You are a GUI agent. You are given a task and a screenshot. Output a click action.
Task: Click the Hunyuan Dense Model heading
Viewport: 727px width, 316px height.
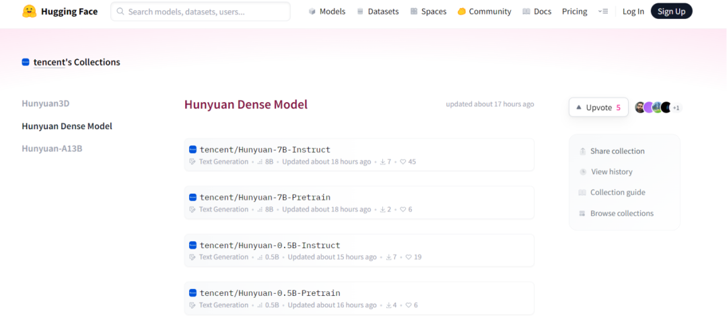point(246,105)
